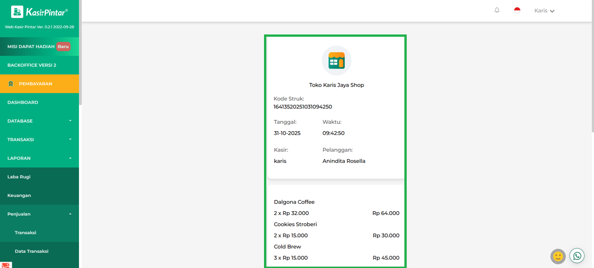Click the Kasir Pintar logo
The height and width of the screenshot is (268, 594).
40,12
